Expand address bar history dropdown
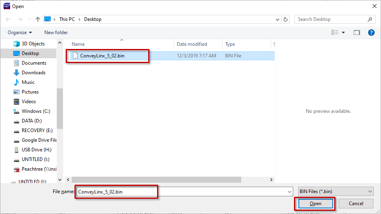381x214 pixels. 277,19
